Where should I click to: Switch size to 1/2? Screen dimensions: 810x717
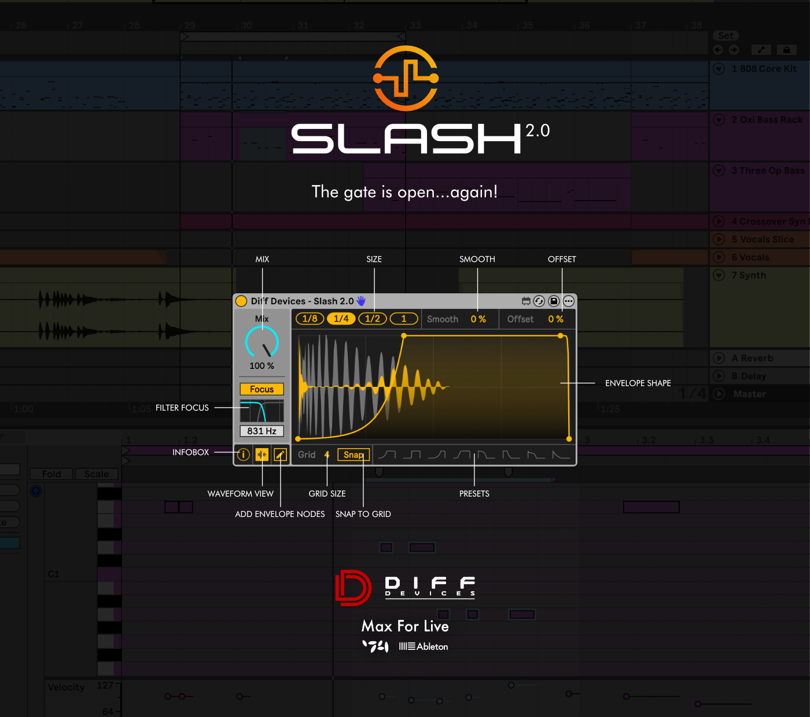pyautogui.click(x=373, y=319)
